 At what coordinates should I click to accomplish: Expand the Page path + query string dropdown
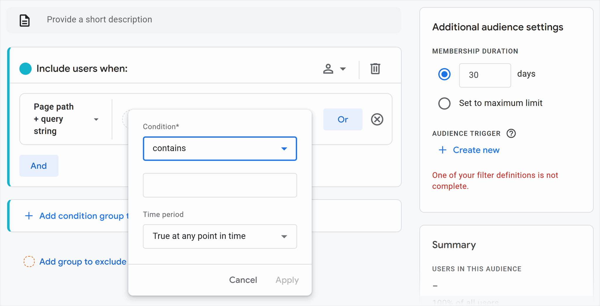click(x=96, y=119)
